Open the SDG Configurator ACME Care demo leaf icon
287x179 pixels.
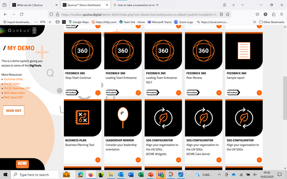pos(204,117)
